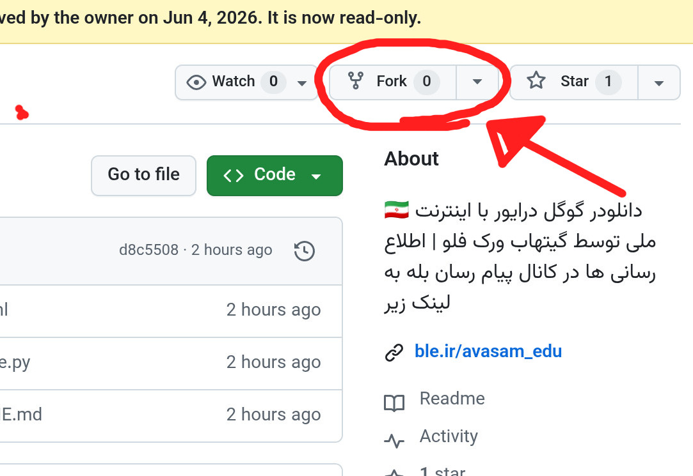Click the Star count badge showing 1
The image size is (693, 476).
point(608,82)
